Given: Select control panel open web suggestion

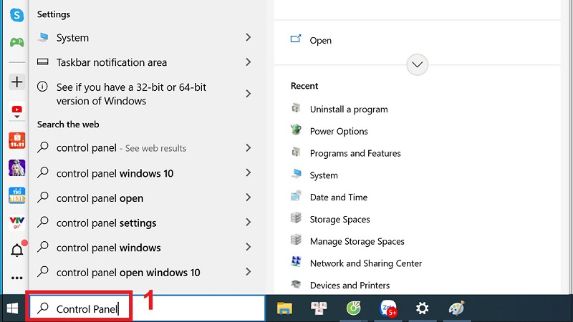Looking at the screenshot, I should coord(100,198).
